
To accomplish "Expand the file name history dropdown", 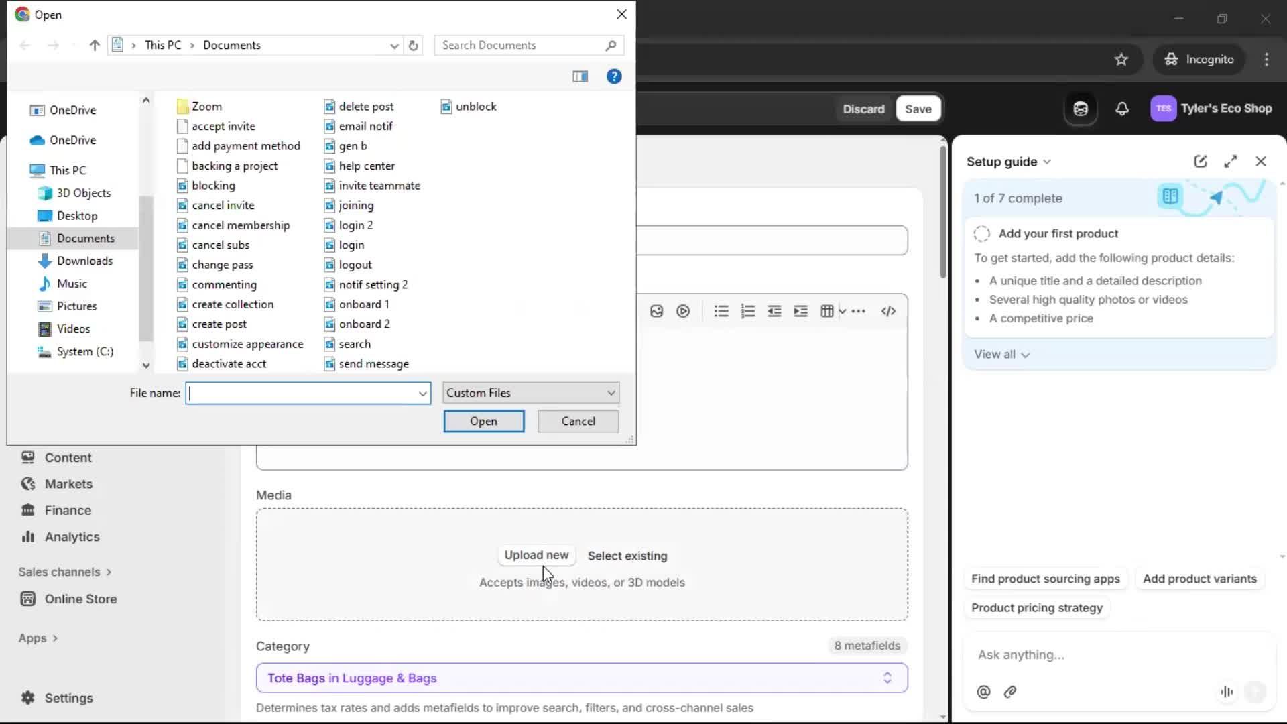I will point(422,394).
